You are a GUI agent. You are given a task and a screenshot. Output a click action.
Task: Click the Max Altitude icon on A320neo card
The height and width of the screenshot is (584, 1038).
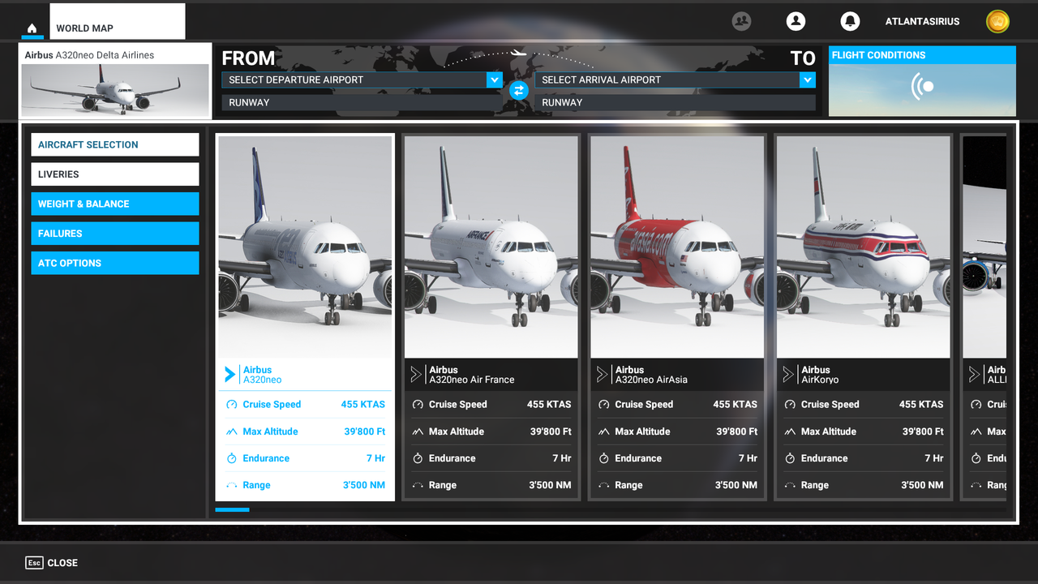coord(233,431)
